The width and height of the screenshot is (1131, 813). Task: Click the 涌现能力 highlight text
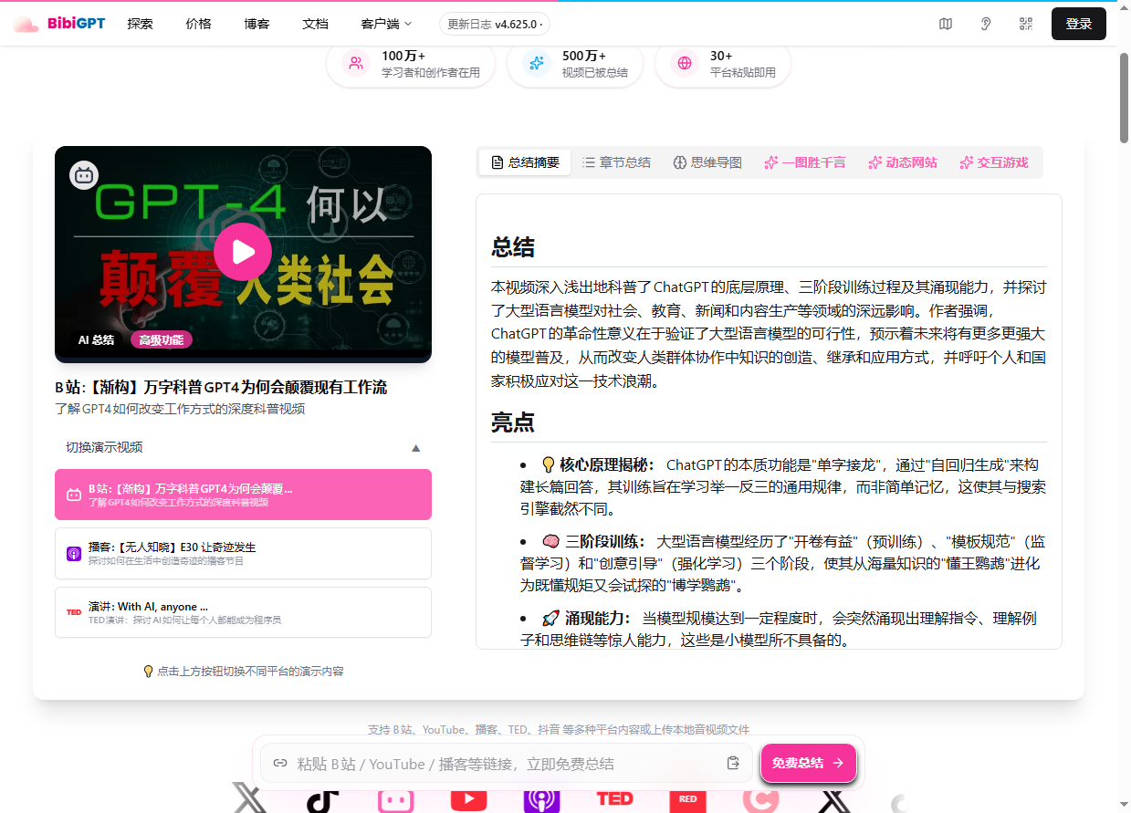598,618
